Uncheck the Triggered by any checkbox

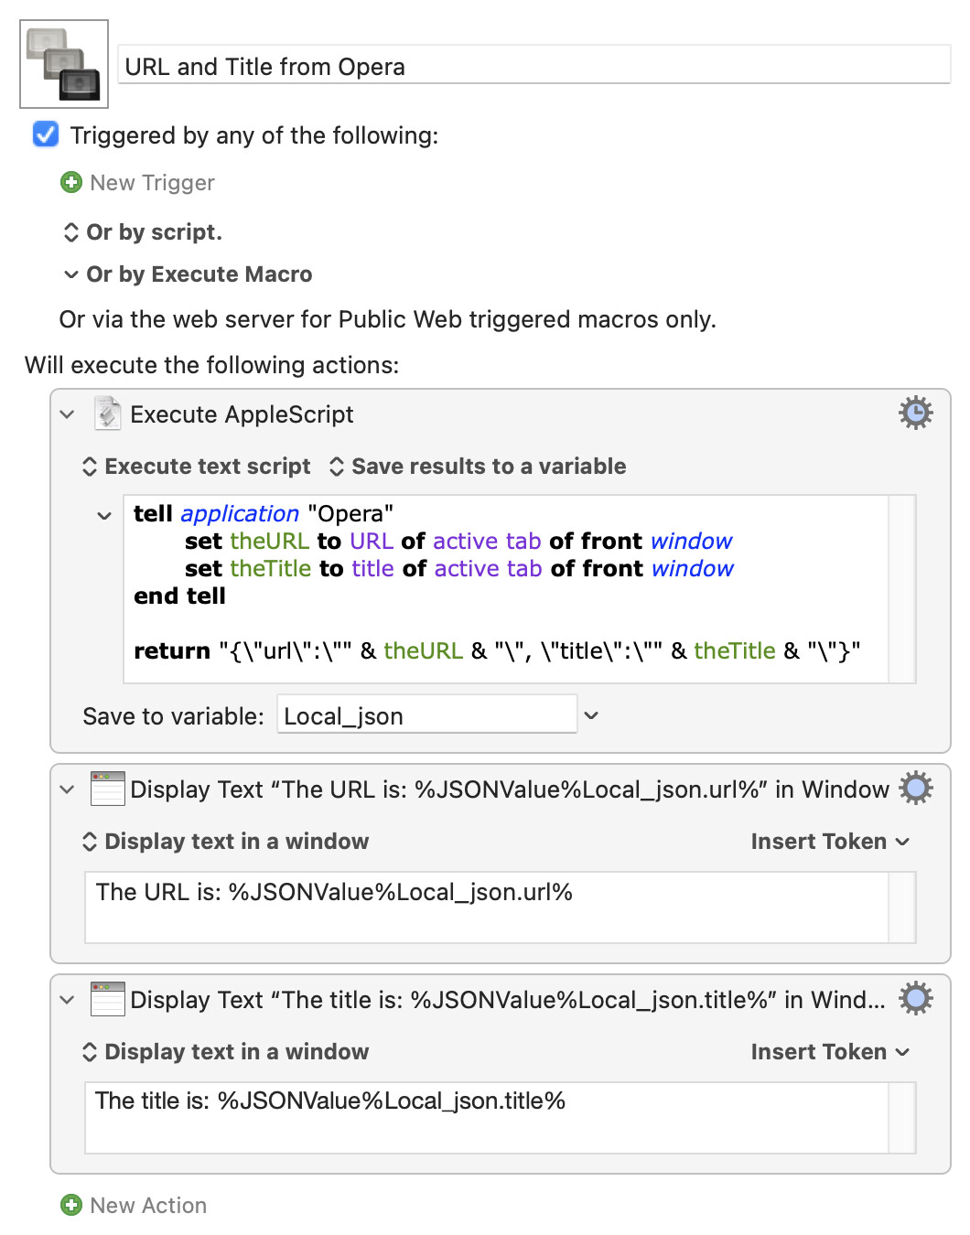coord(46,134)
